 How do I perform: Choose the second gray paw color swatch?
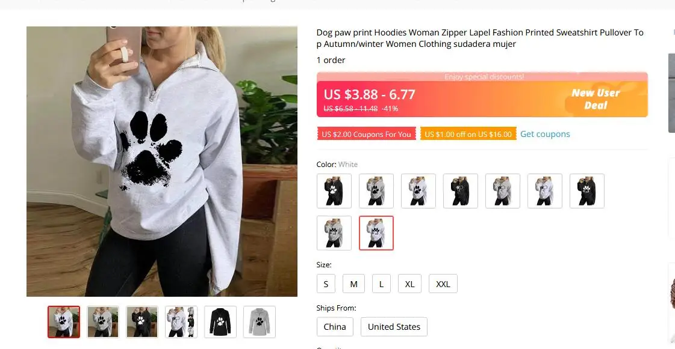point(376,191)
